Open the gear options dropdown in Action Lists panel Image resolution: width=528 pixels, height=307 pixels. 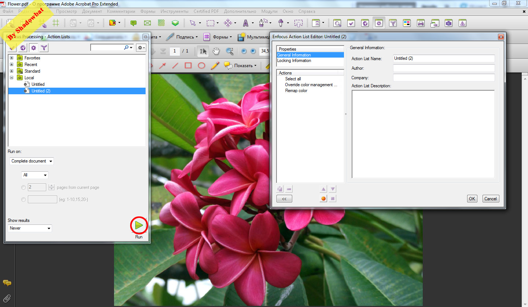tap(141, 48)
